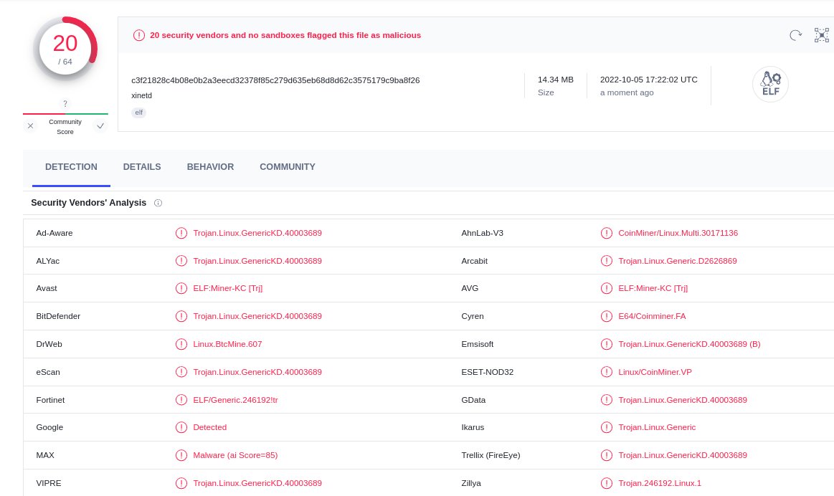This screenshot has width=834, height=496.
Task: Click the alert icon in Cyren row
Action: (607, 316)
